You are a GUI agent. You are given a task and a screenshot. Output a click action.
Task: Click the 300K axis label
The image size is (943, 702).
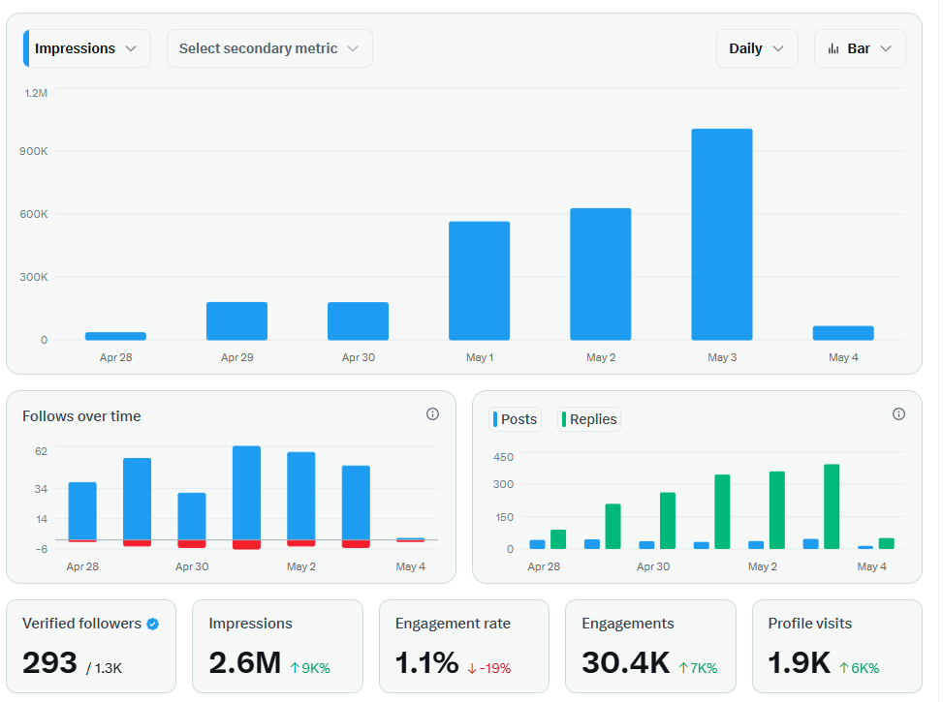(x=34, y=277)
